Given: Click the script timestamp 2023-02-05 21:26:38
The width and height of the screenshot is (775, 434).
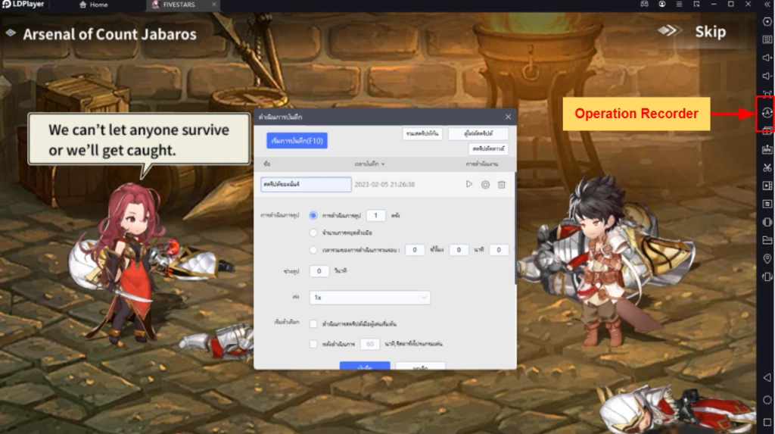Looking at the screenshot, I should [384, 184].
